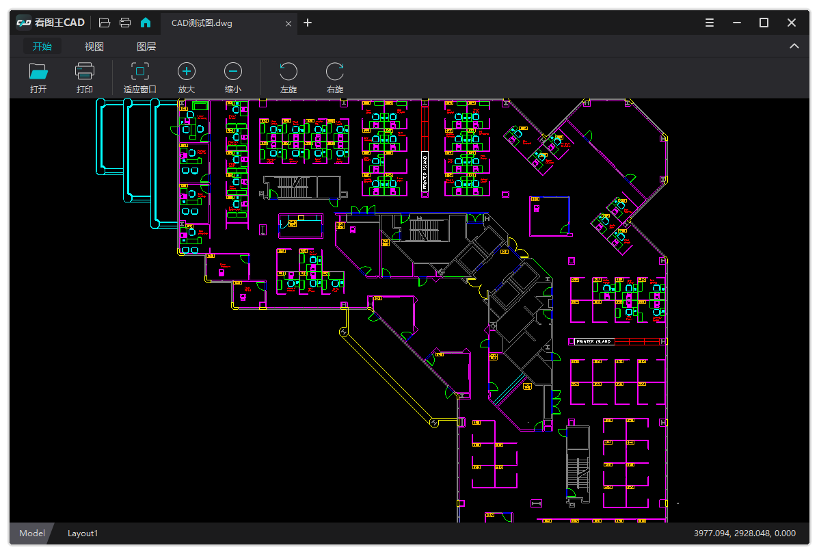819x554 pixels.
Task: Rotate drawing right (右旋)
Action: (x=335, y=71)
